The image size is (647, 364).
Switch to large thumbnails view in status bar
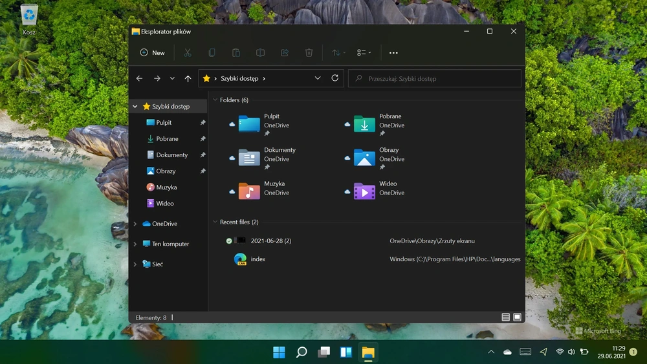[517, 317]
